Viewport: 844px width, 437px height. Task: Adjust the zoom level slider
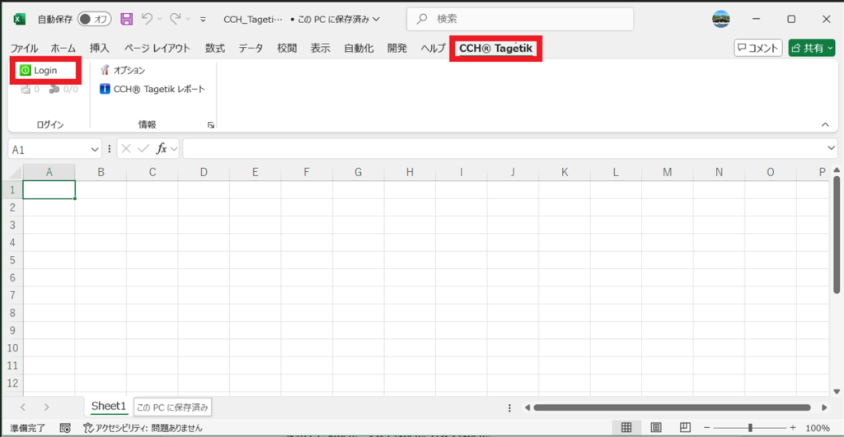pos(750,428)
